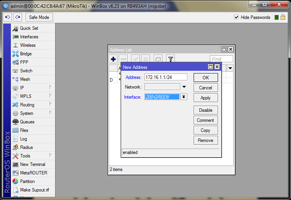Open the Files section
291x200 pixels.
tap(33, 130)
